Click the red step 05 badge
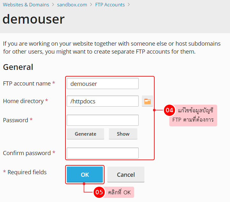Viewport: 230px width, 202px height. tap(99, 192)
